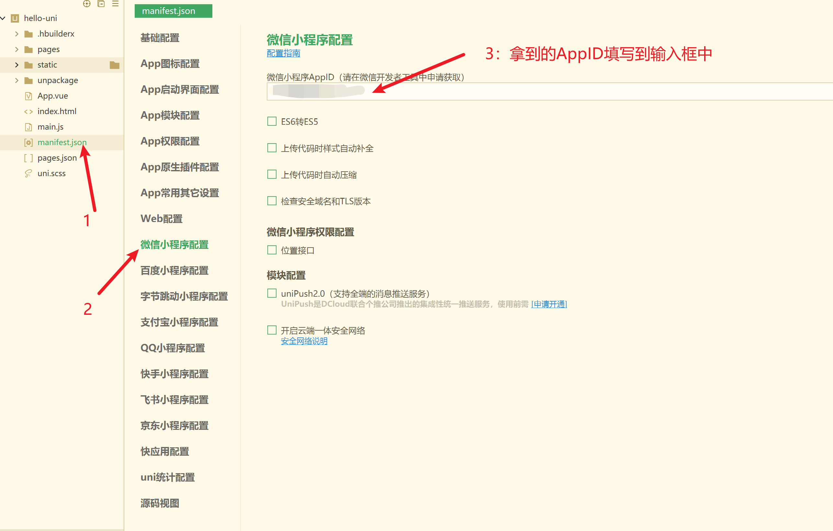Open the 基础配置 section
This screenshot has width=833, height=531.
[160, 38]
